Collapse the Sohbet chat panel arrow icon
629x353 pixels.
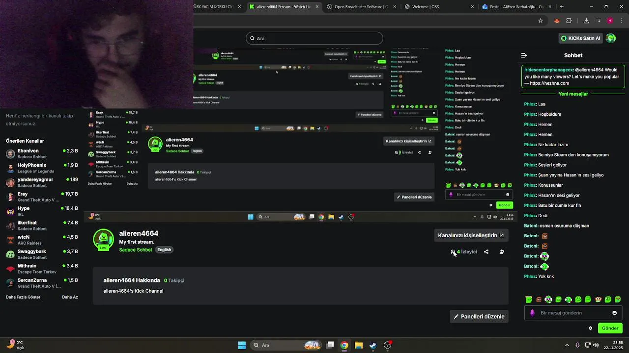coord(524,55)
